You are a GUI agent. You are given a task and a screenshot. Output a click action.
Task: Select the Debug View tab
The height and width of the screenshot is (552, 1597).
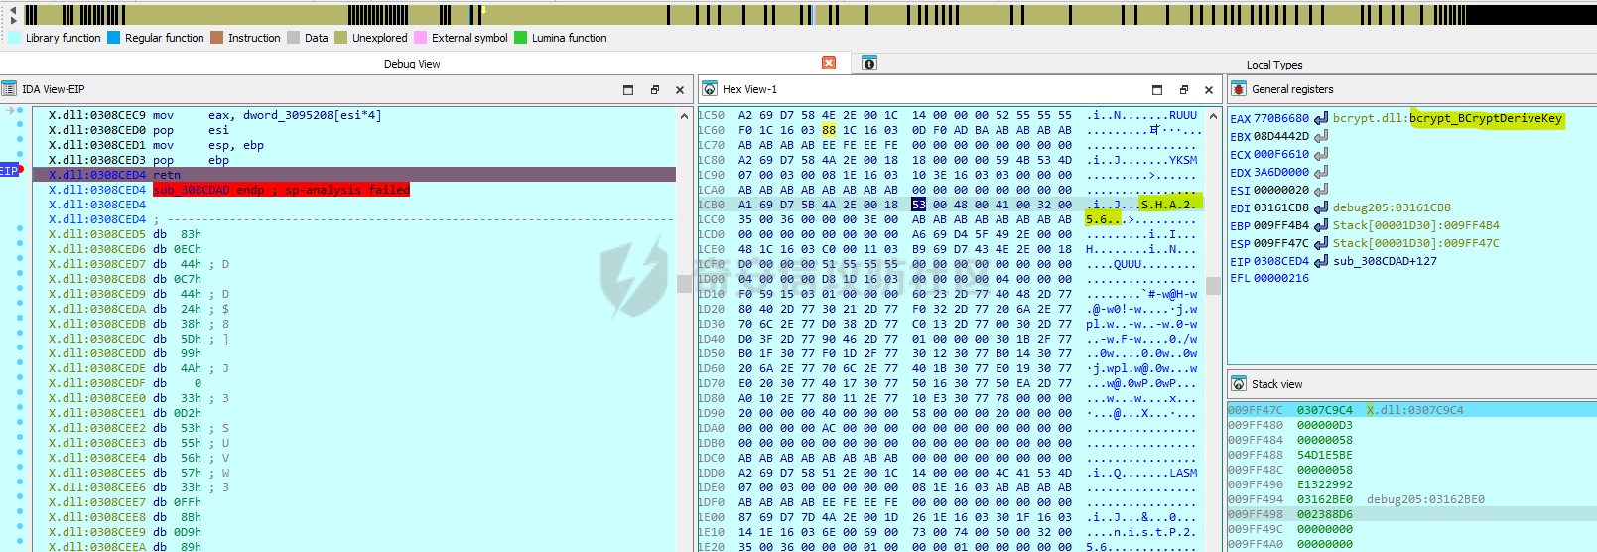click(x=412, y=64)
